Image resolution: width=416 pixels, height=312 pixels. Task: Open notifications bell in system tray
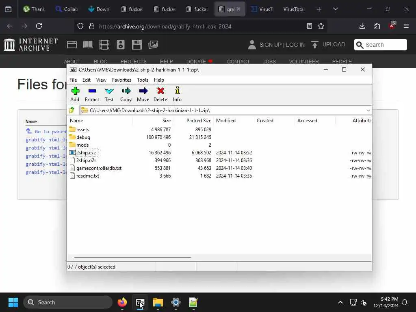405,302
